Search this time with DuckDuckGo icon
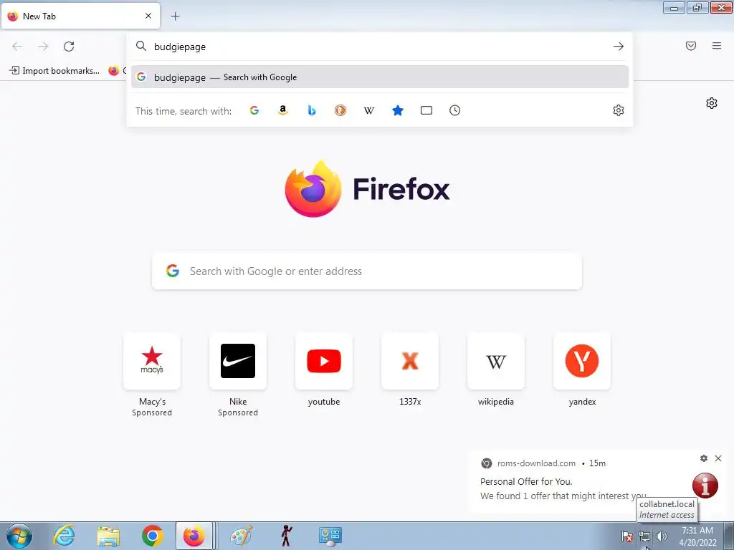 pos(340,110)
